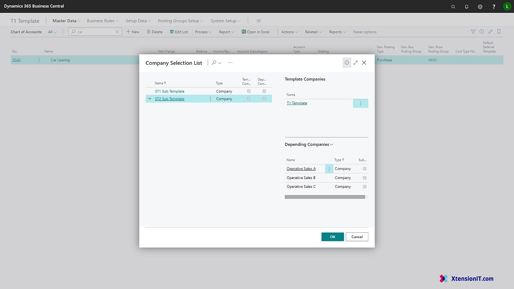Toggle Sub checkbox for Operative Sales B
Screen dimensions: 514x289
[x=365, y=178]
